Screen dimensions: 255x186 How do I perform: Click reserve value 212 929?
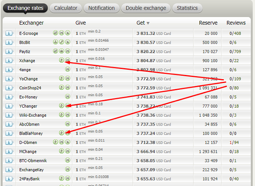[x=210, y=170]
